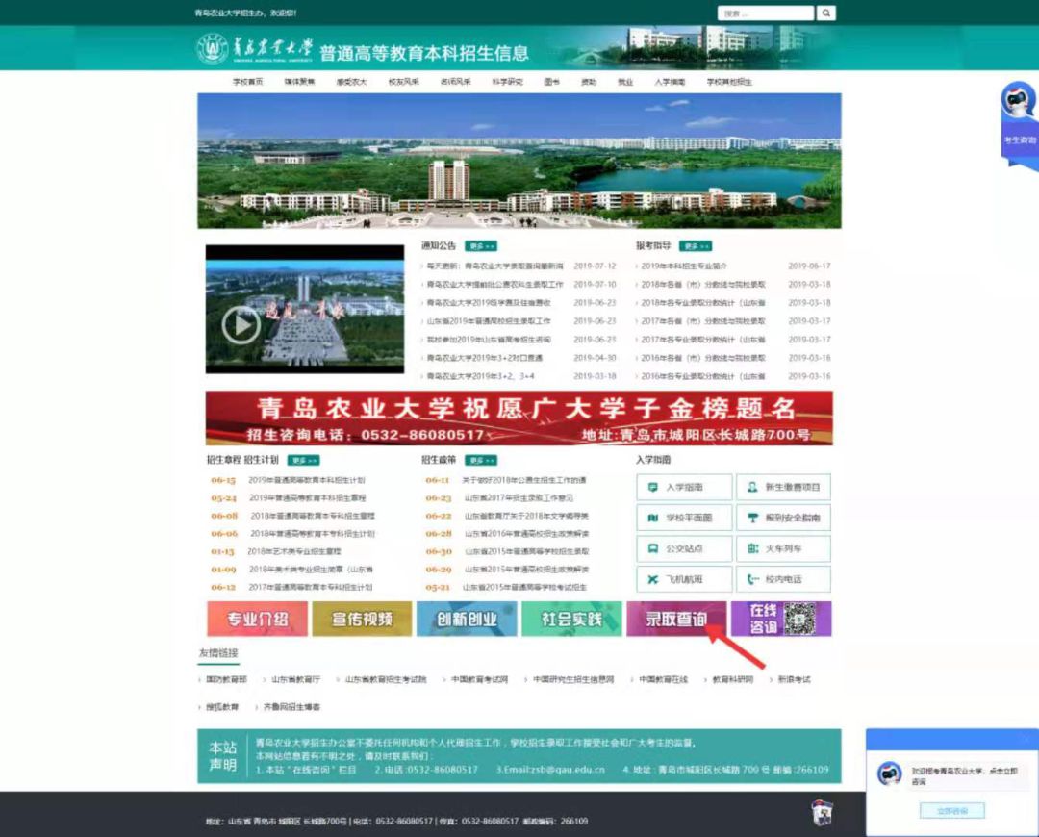
Task: Open the 公交站点 bus icon tile
Action: point(685,548)
